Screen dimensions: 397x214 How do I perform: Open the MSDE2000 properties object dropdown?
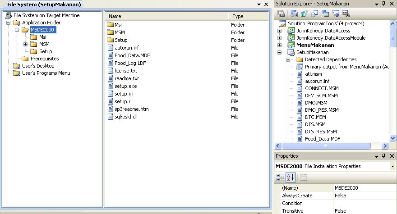click(x=392, y=166)
